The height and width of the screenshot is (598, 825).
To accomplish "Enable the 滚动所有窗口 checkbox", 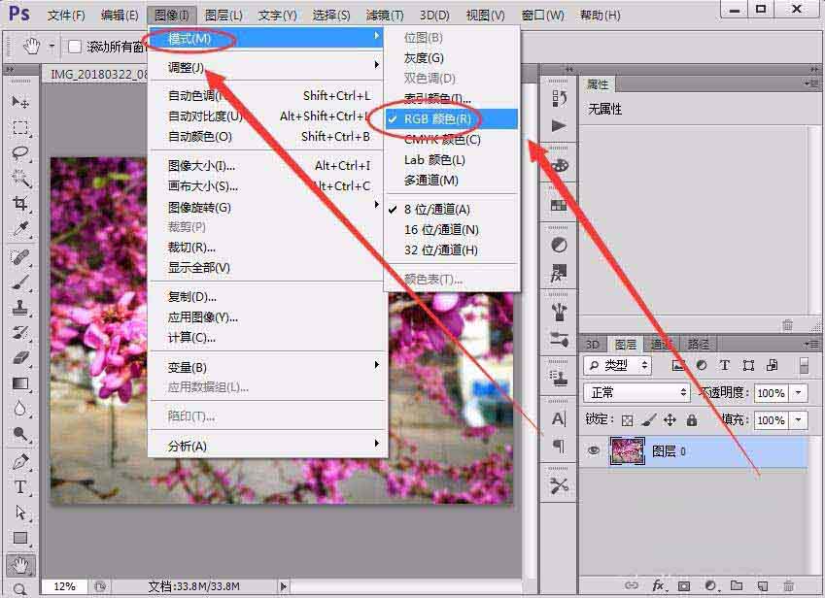I will tap(73, 46).
